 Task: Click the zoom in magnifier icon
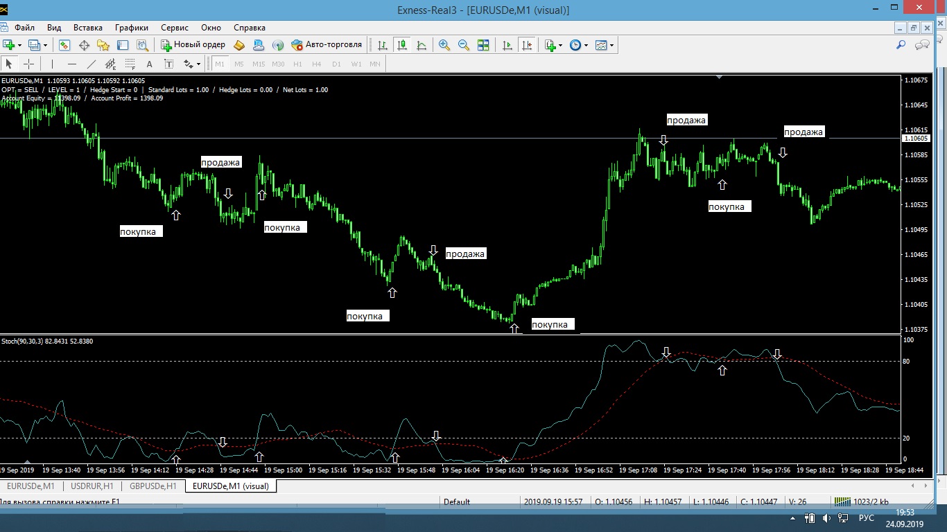click(444, 45)
